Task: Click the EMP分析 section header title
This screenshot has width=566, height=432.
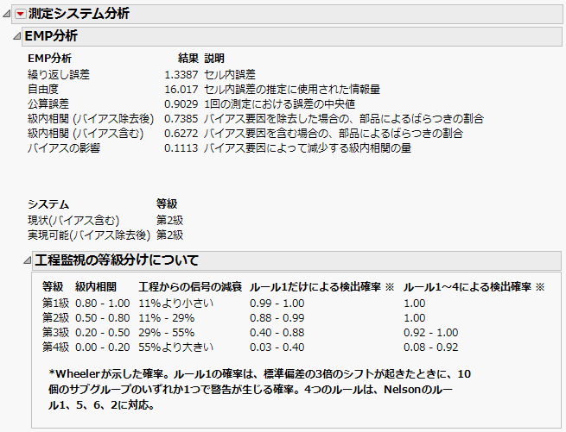Action: point(51,36)
